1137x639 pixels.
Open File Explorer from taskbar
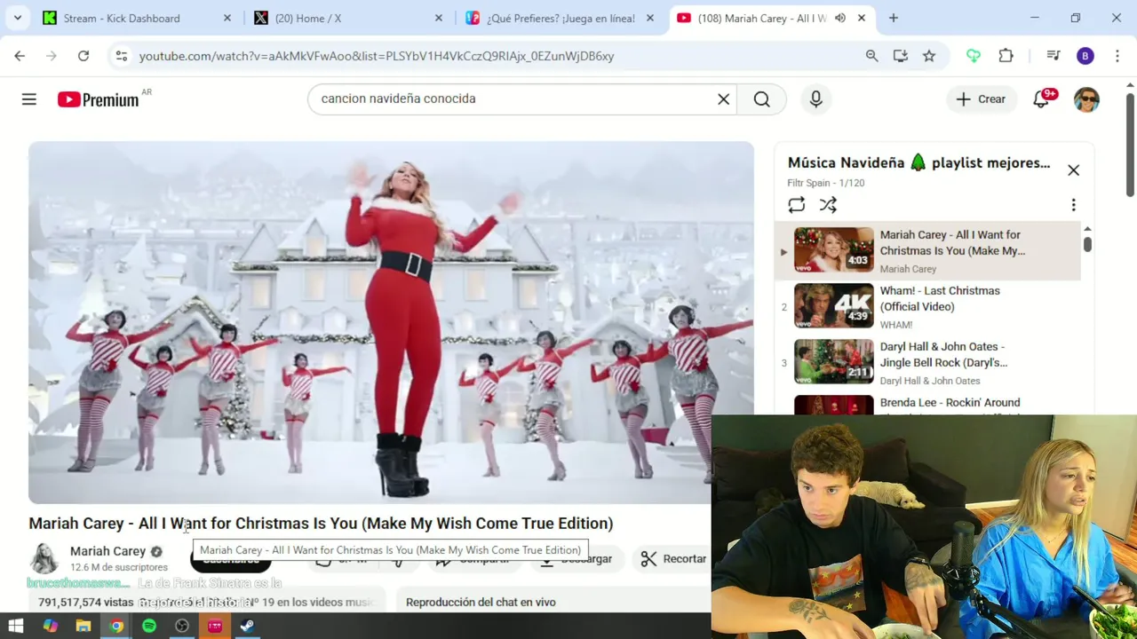point(83,627)
